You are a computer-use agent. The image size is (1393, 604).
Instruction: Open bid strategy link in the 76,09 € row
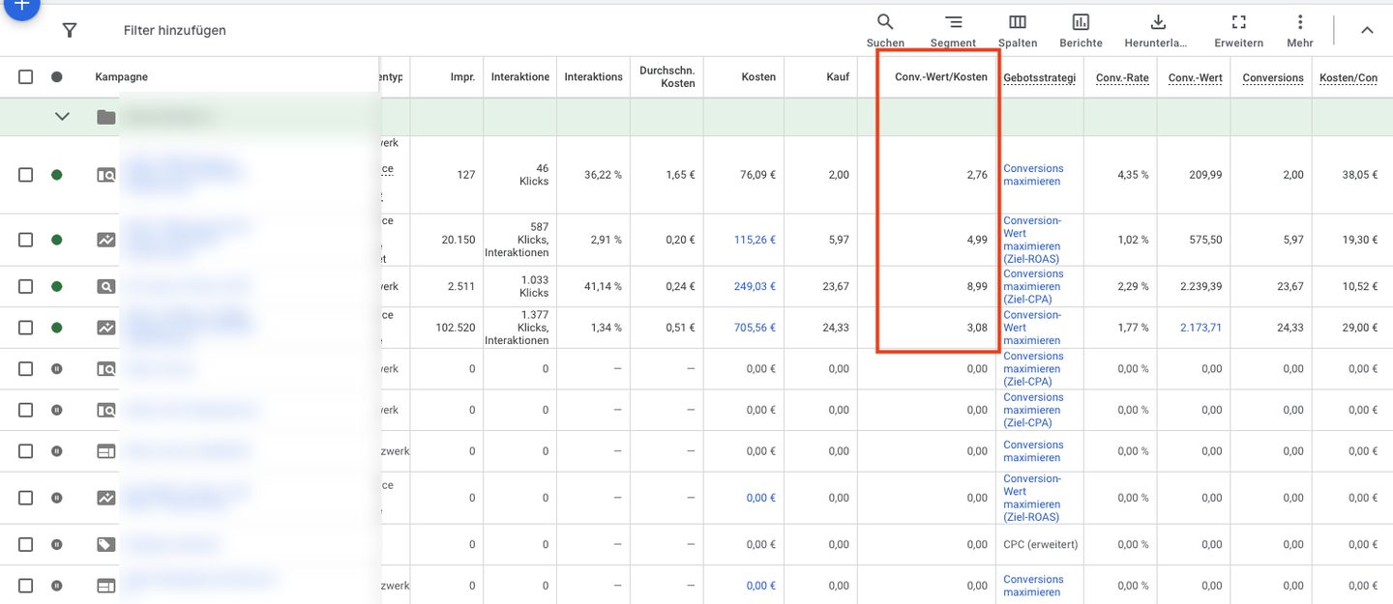point(1033,175)
